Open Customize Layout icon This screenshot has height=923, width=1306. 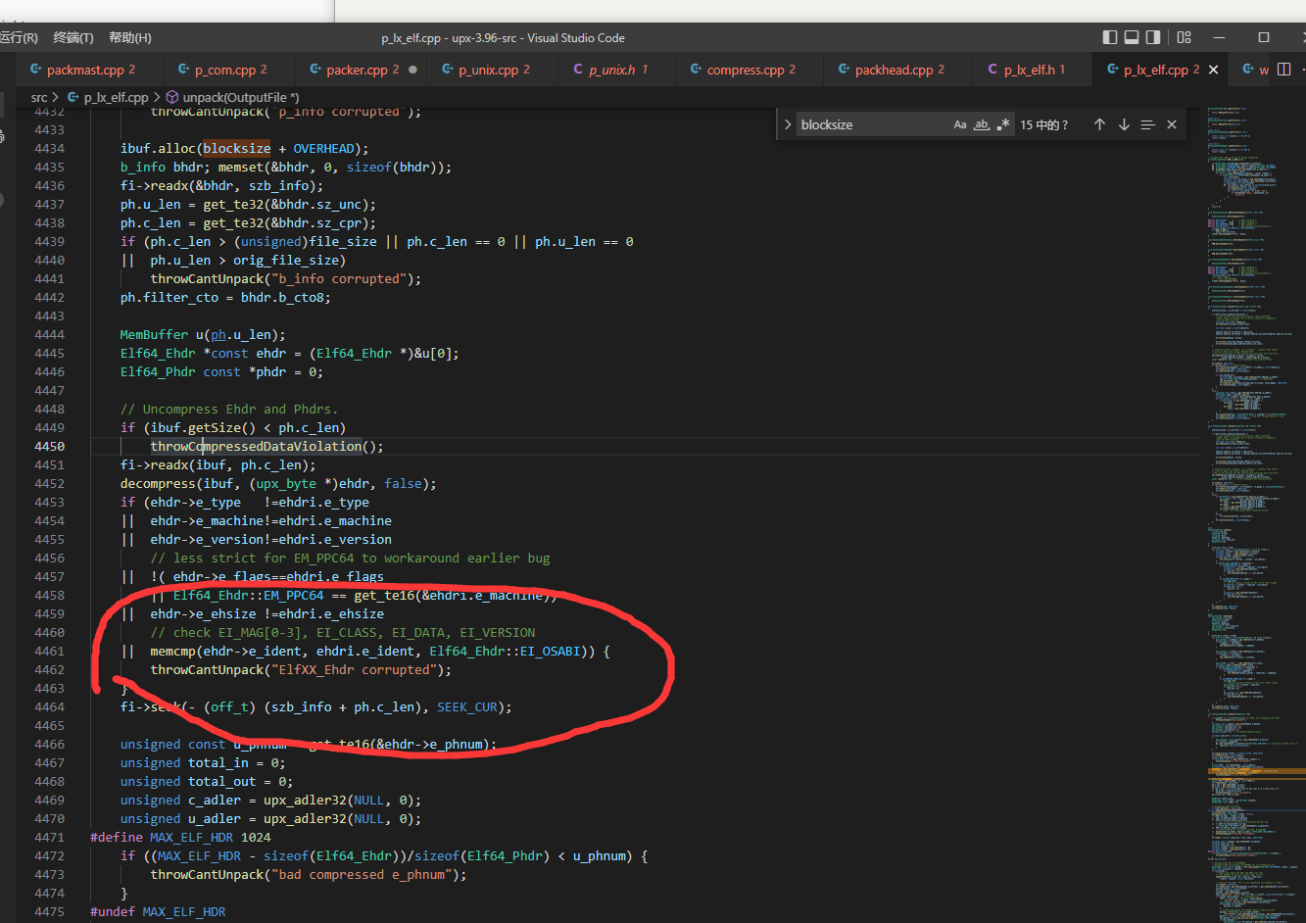[1184, 37]
